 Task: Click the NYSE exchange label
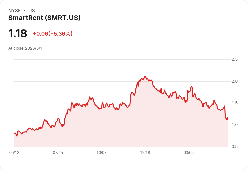click(x=15, y=11)
